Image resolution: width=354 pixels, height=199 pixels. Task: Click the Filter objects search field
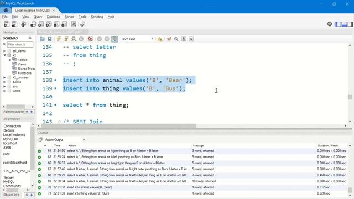click(x=20, y=44)
